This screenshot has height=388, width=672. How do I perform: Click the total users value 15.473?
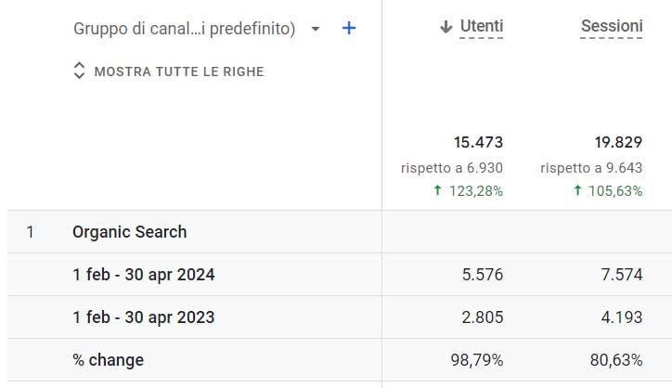point(478,142)
